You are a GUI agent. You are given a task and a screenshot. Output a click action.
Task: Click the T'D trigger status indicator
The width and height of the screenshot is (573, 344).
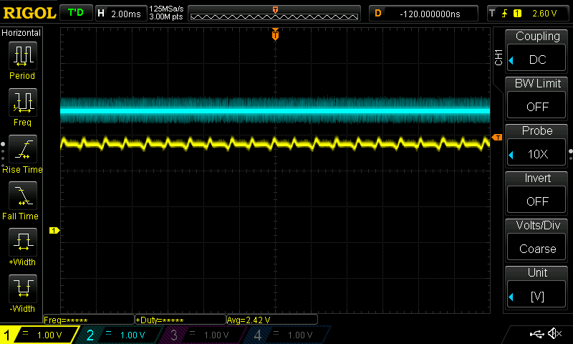[x=76, y=13]
